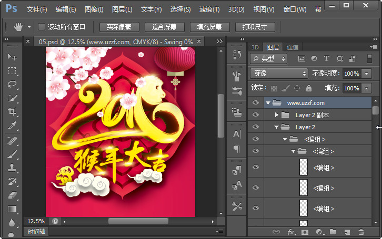Viewport: 382px width, 239px height.
Task: Open the 不透明度 slider dropdown arrow
Action: pyautogui.click(x=367, y=74)
